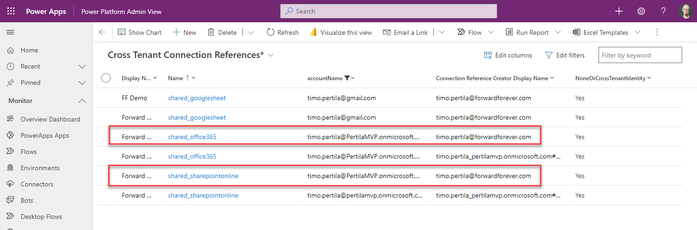
Task: Open the shared_sharepointonline link in the last row
Action: point(203,196)
